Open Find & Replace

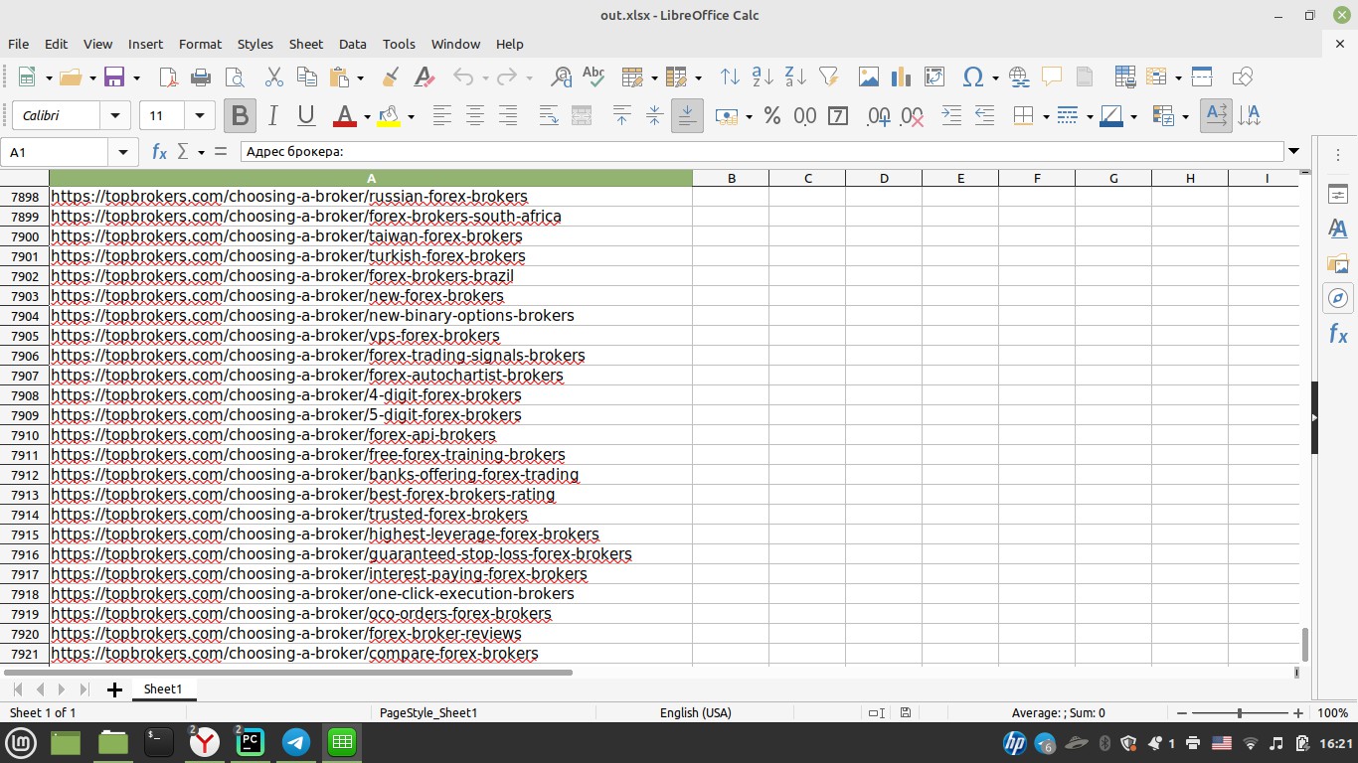561,77
